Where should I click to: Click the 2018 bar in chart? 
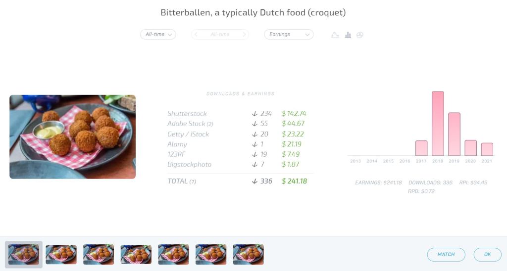coord(438,124)
